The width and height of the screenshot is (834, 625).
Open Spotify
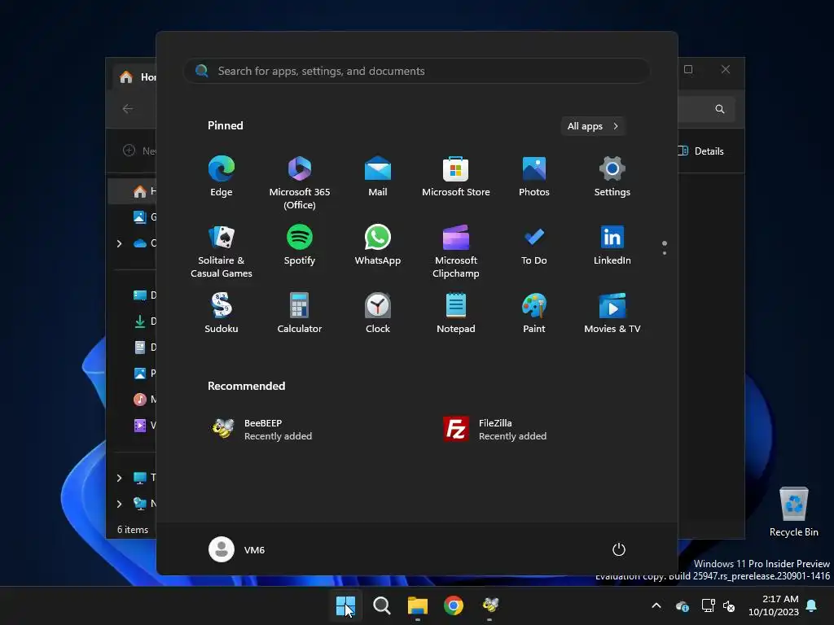click(300, 245)
